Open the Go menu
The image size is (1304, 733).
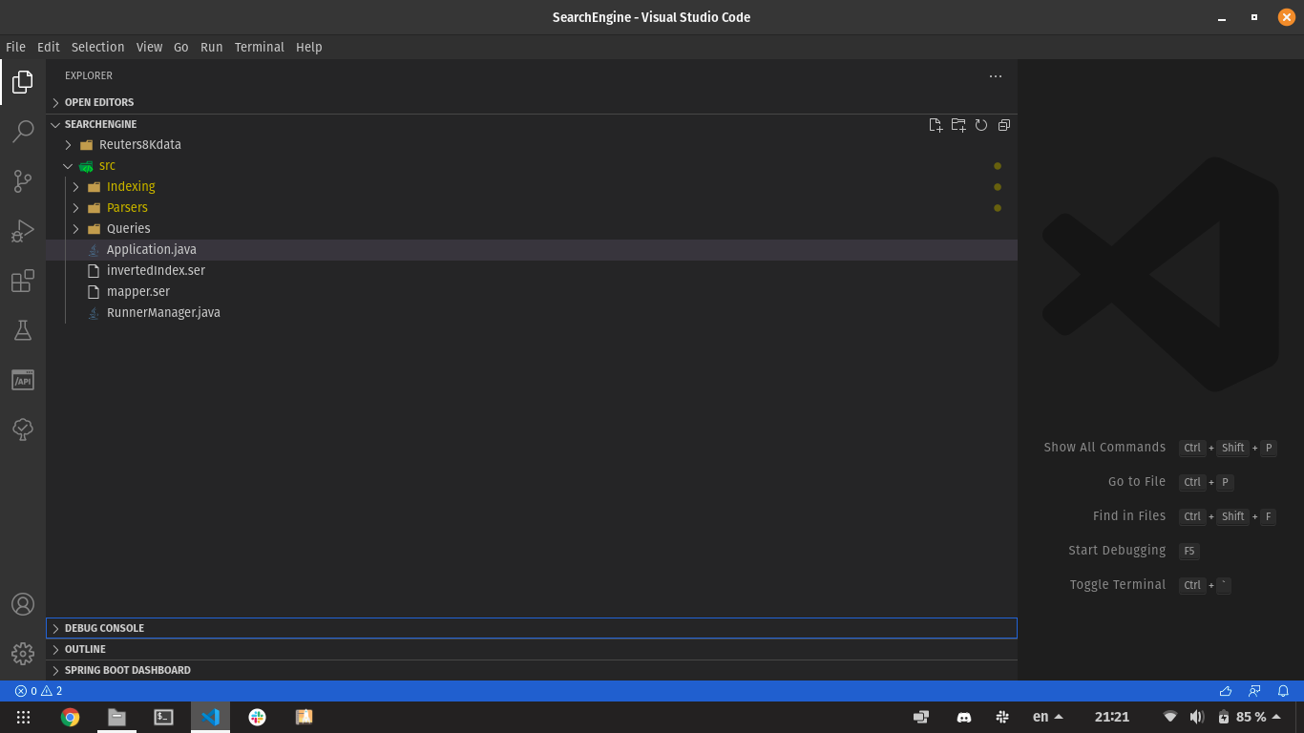[181, 47]
